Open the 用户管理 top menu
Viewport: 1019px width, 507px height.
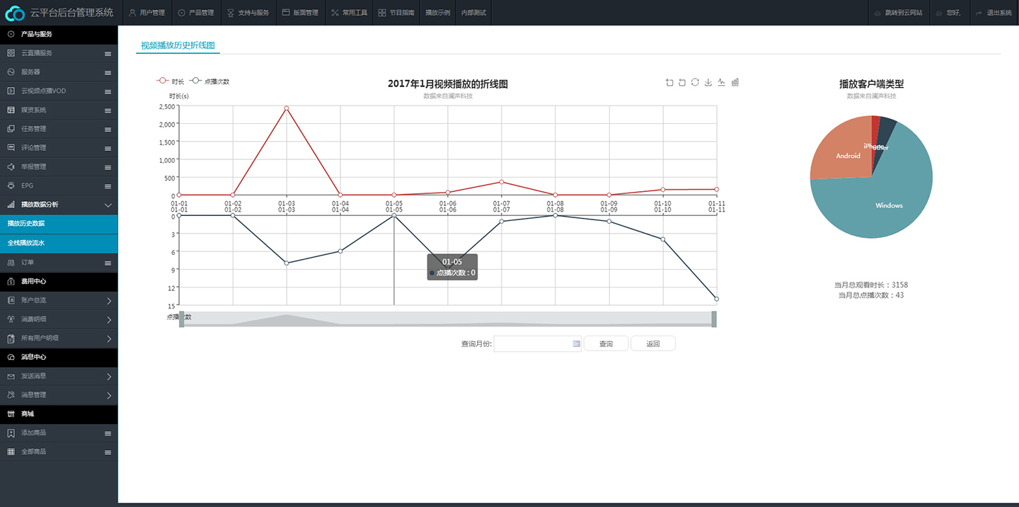click(147, 13)
